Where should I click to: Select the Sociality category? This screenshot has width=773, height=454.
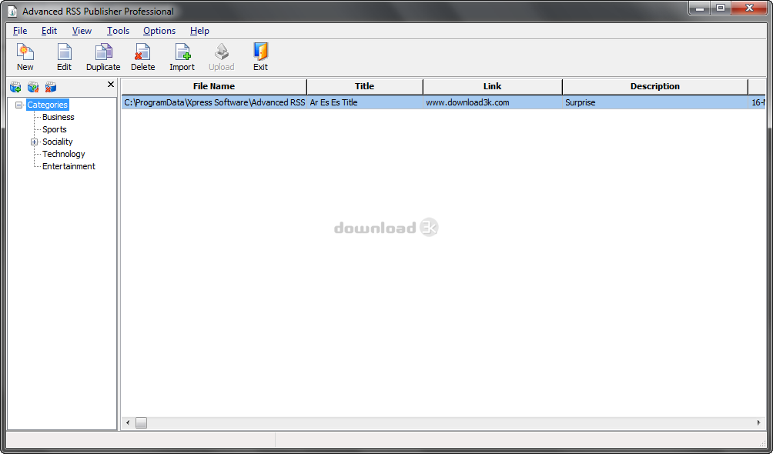coord(57,142)
